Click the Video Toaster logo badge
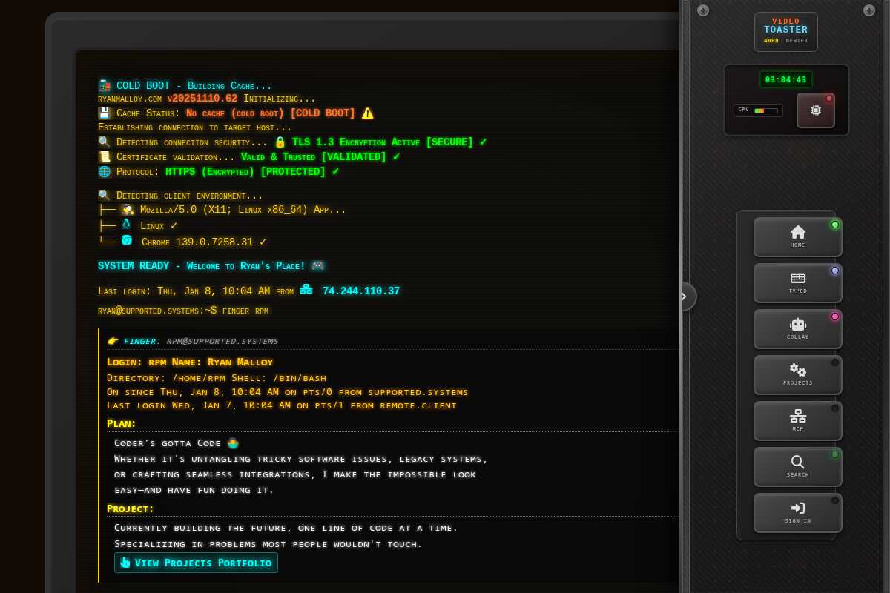 (785, 32)
